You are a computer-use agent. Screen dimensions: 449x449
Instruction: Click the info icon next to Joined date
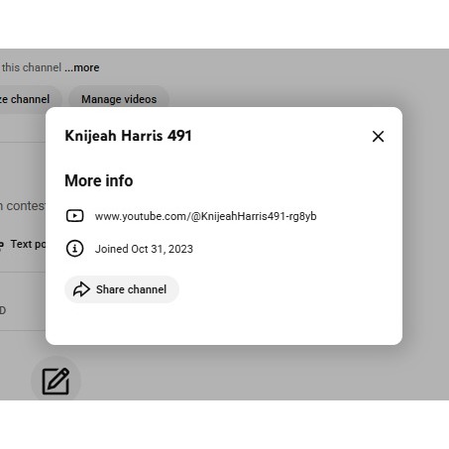point(74,249)
